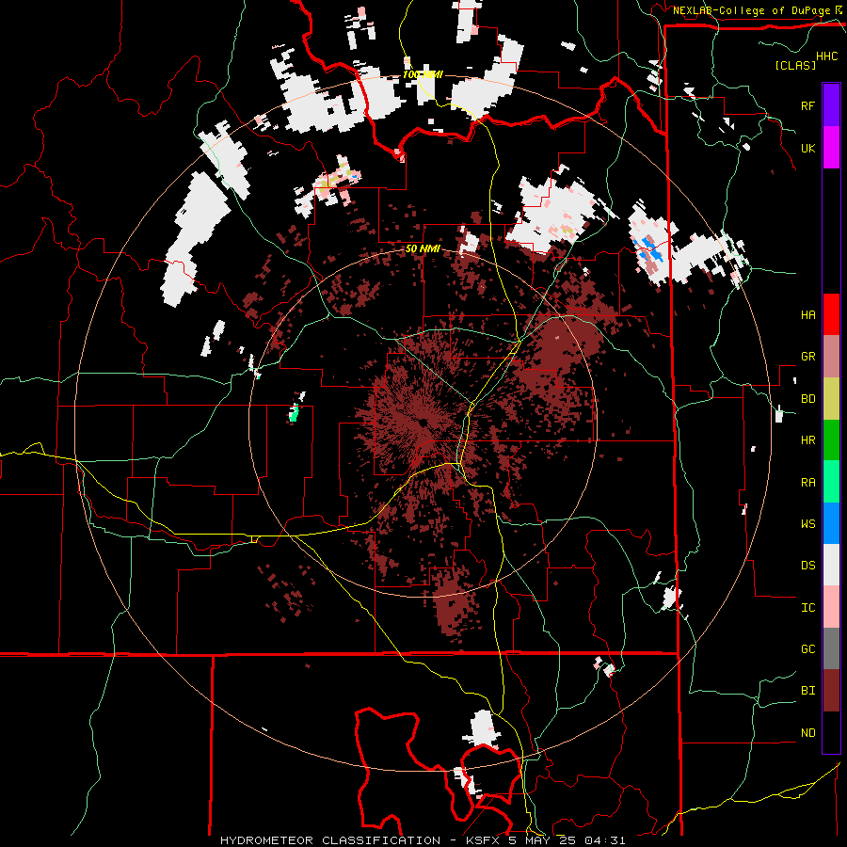The height and width of the screenshot is (847, 847).
Task: Click the 'IC' legend label
Action: point(807,608)
